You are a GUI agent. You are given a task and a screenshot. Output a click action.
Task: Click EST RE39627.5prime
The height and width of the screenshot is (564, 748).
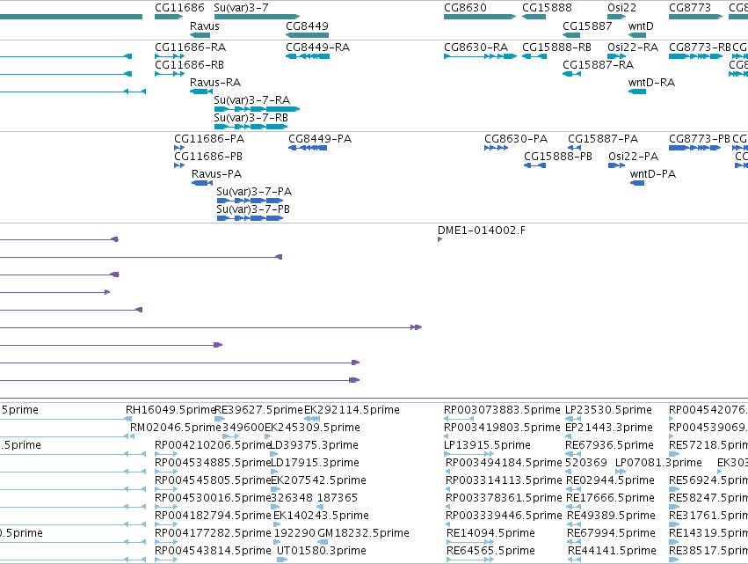(x=259, y=410)
